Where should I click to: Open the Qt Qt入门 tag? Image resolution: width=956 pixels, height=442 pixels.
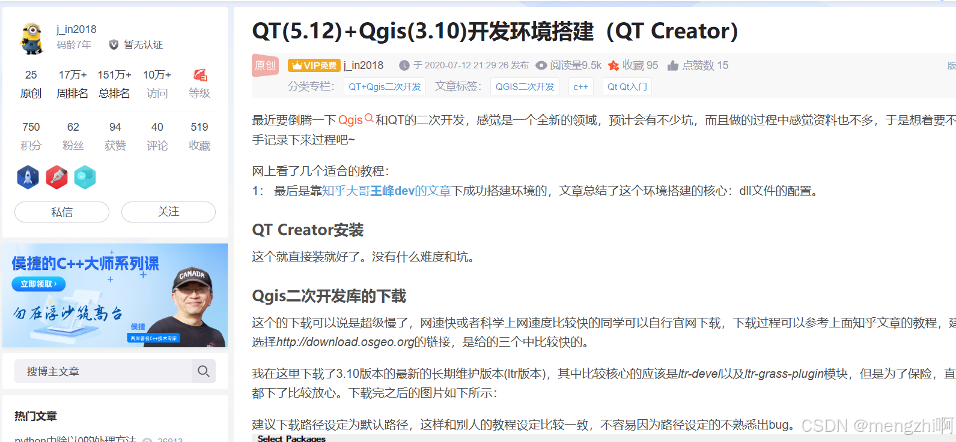(627, 86)
